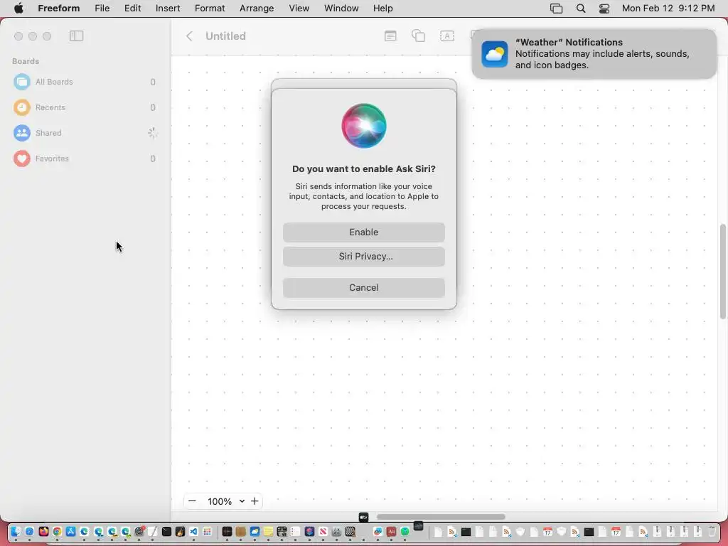Open the Window menu

pos(341,9)
